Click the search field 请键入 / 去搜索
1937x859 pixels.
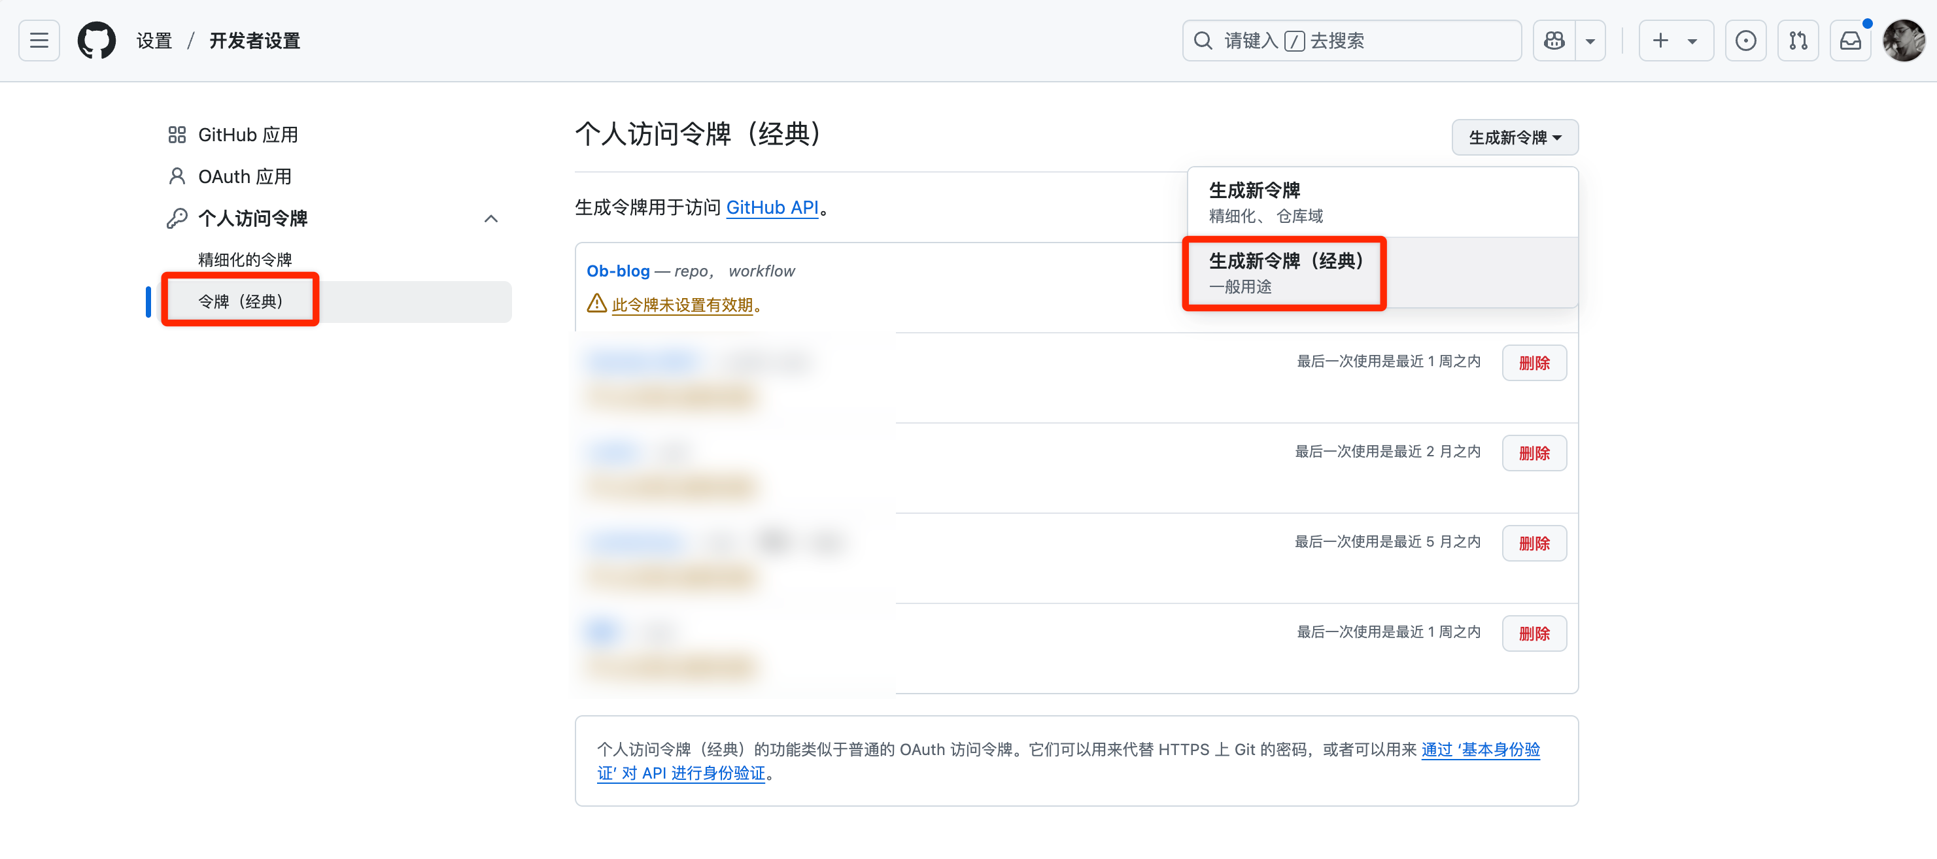click(x=1351, y=41)
